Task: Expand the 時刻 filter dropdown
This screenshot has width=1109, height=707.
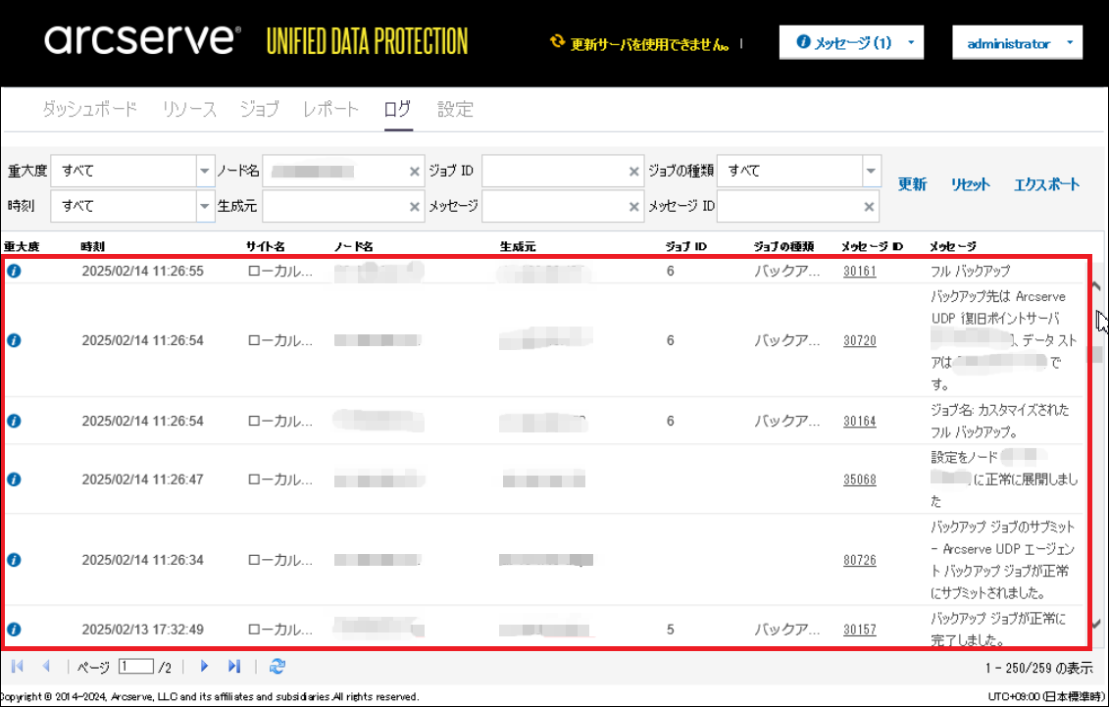Action: 204,207
